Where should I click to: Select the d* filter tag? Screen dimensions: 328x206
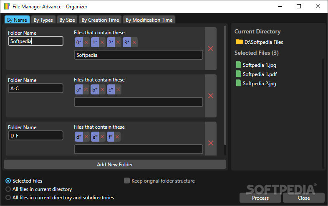(x=79, y=137)
